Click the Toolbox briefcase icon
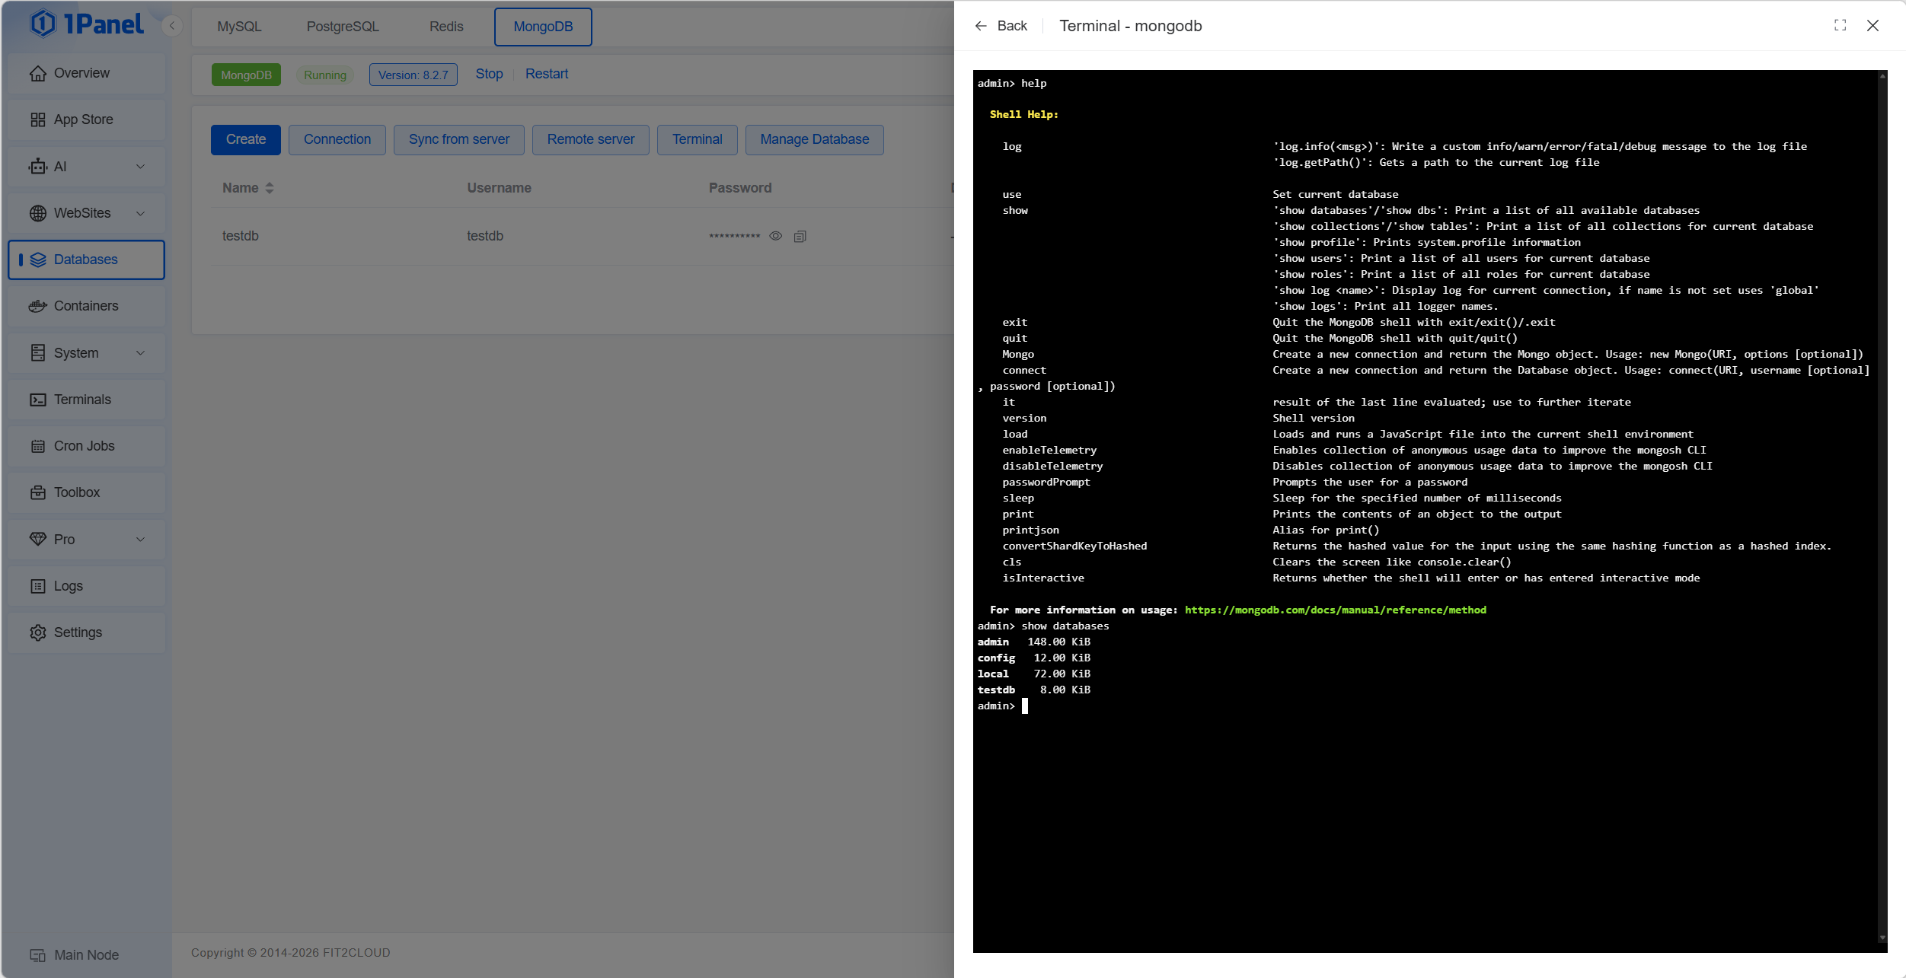Image resolution: width=1906 pixels, height=978 pixels. [x=38, y=492]
